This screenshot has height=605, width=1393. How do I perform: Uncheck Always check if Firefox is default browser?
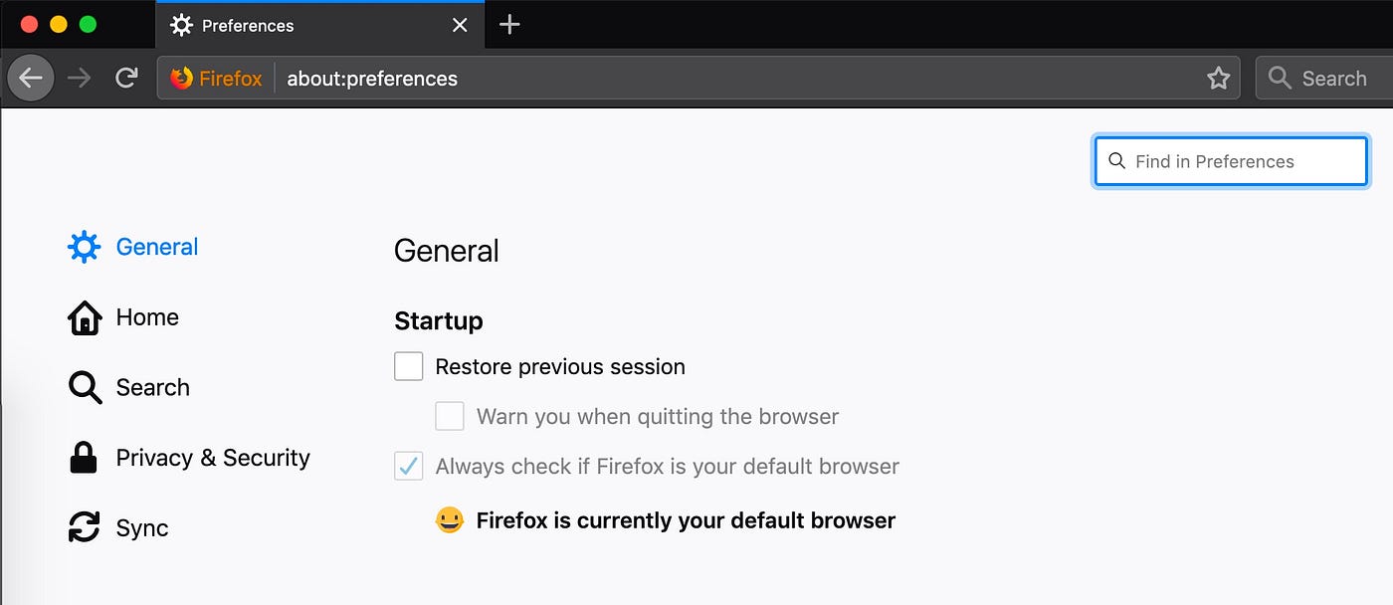pyautogui.click(x=409, y=466)
